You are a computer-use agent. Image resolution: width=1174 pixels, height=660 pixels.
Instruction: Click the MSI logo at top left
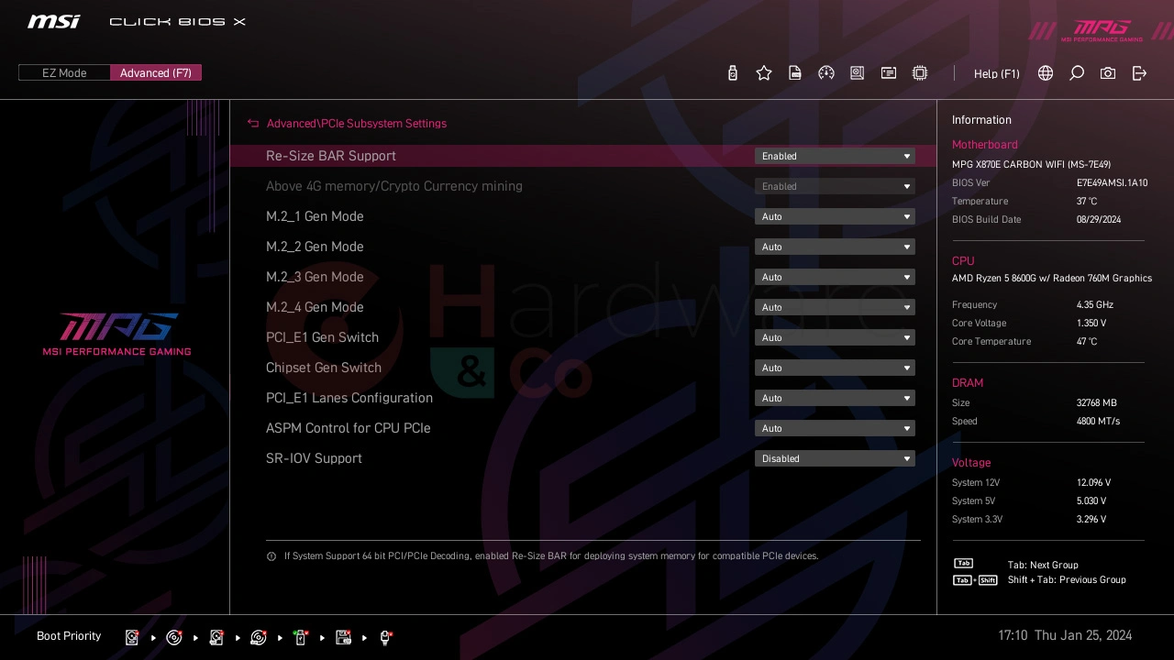53,21
